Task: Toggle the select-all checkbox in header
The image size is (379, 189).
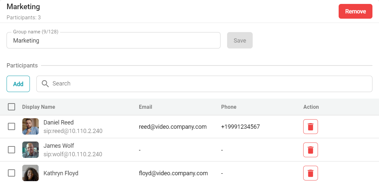Action: coord(11,107)
